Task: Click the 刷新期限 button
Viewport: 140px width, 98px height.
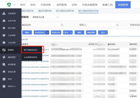Action: click(x=91, y=33)
